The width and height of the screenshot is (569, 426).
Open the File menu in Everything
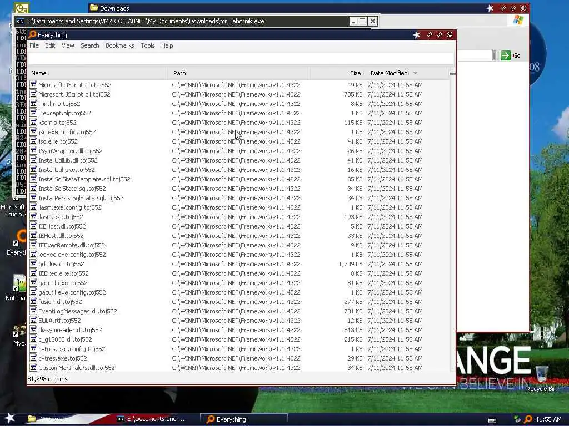pyautogui.click(x=34, y=45)
